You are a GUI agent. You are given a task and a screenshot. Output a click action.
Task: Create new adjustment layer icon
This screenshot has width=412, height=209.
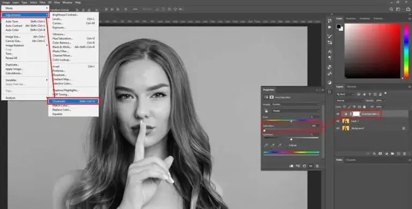386,154
